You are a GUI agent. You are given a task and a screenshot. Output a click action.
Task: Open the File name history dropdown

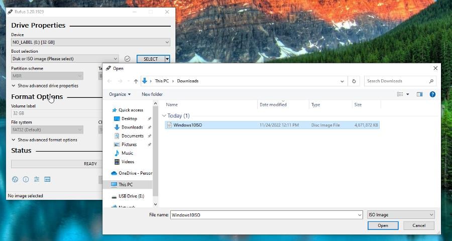tap(360, 215)
